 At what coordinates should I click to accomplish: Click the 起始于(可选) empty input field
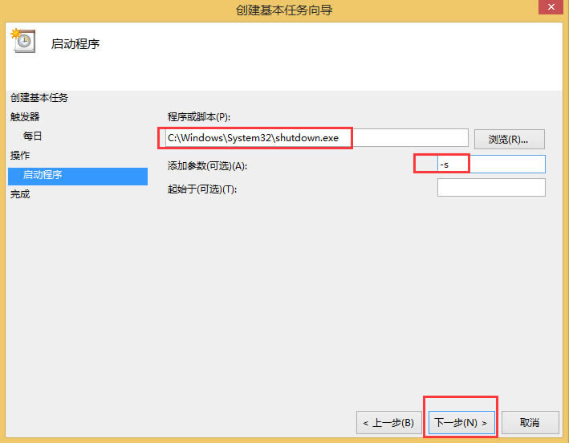click(x=491, y=187)
